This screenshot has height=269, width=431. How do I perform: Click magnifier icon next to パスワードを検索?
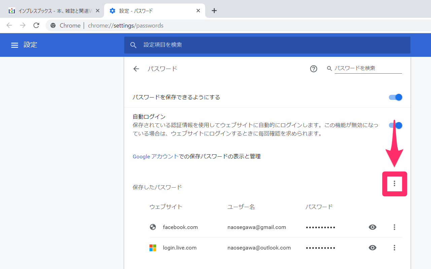(x=330, y=69)
